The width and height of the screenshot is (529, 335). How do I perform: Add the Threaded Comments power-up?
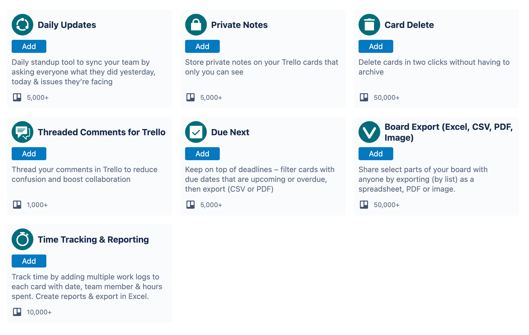click(x=29, y=154)
